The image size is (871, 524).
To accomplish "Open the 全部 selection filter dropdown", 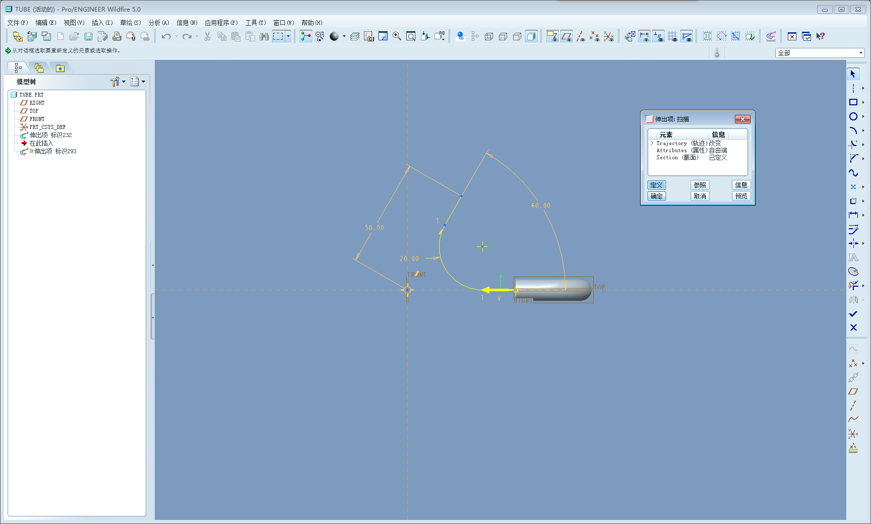I will click(860, 53).
